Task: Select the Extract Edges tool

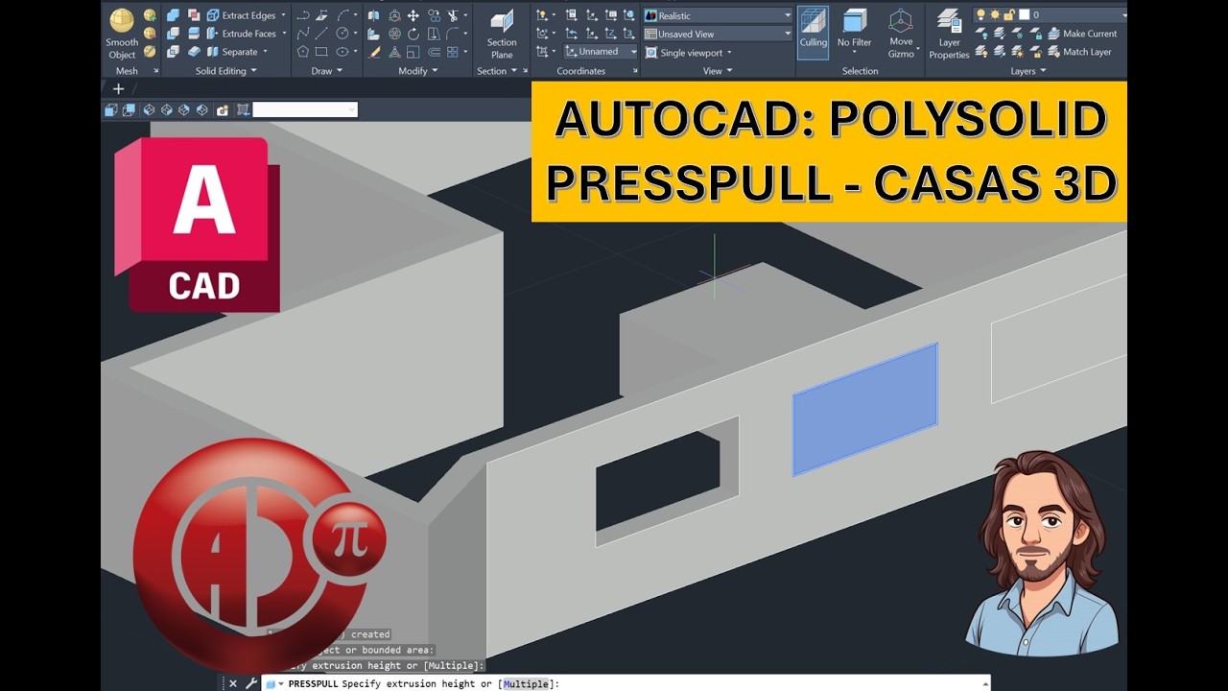Action: [x=240, y=15]
